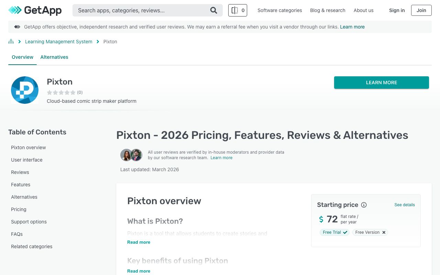Expand Read more under What is Pixton
This screenshot has width=440, height=275.
click(139, 242)
